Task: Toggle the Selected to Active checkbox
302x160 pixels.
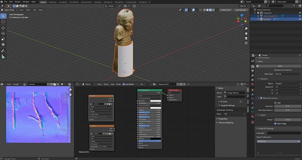Action: 261,98
